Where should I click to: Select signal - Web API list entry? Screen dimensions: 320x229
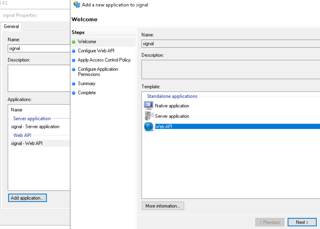(27, 143)
